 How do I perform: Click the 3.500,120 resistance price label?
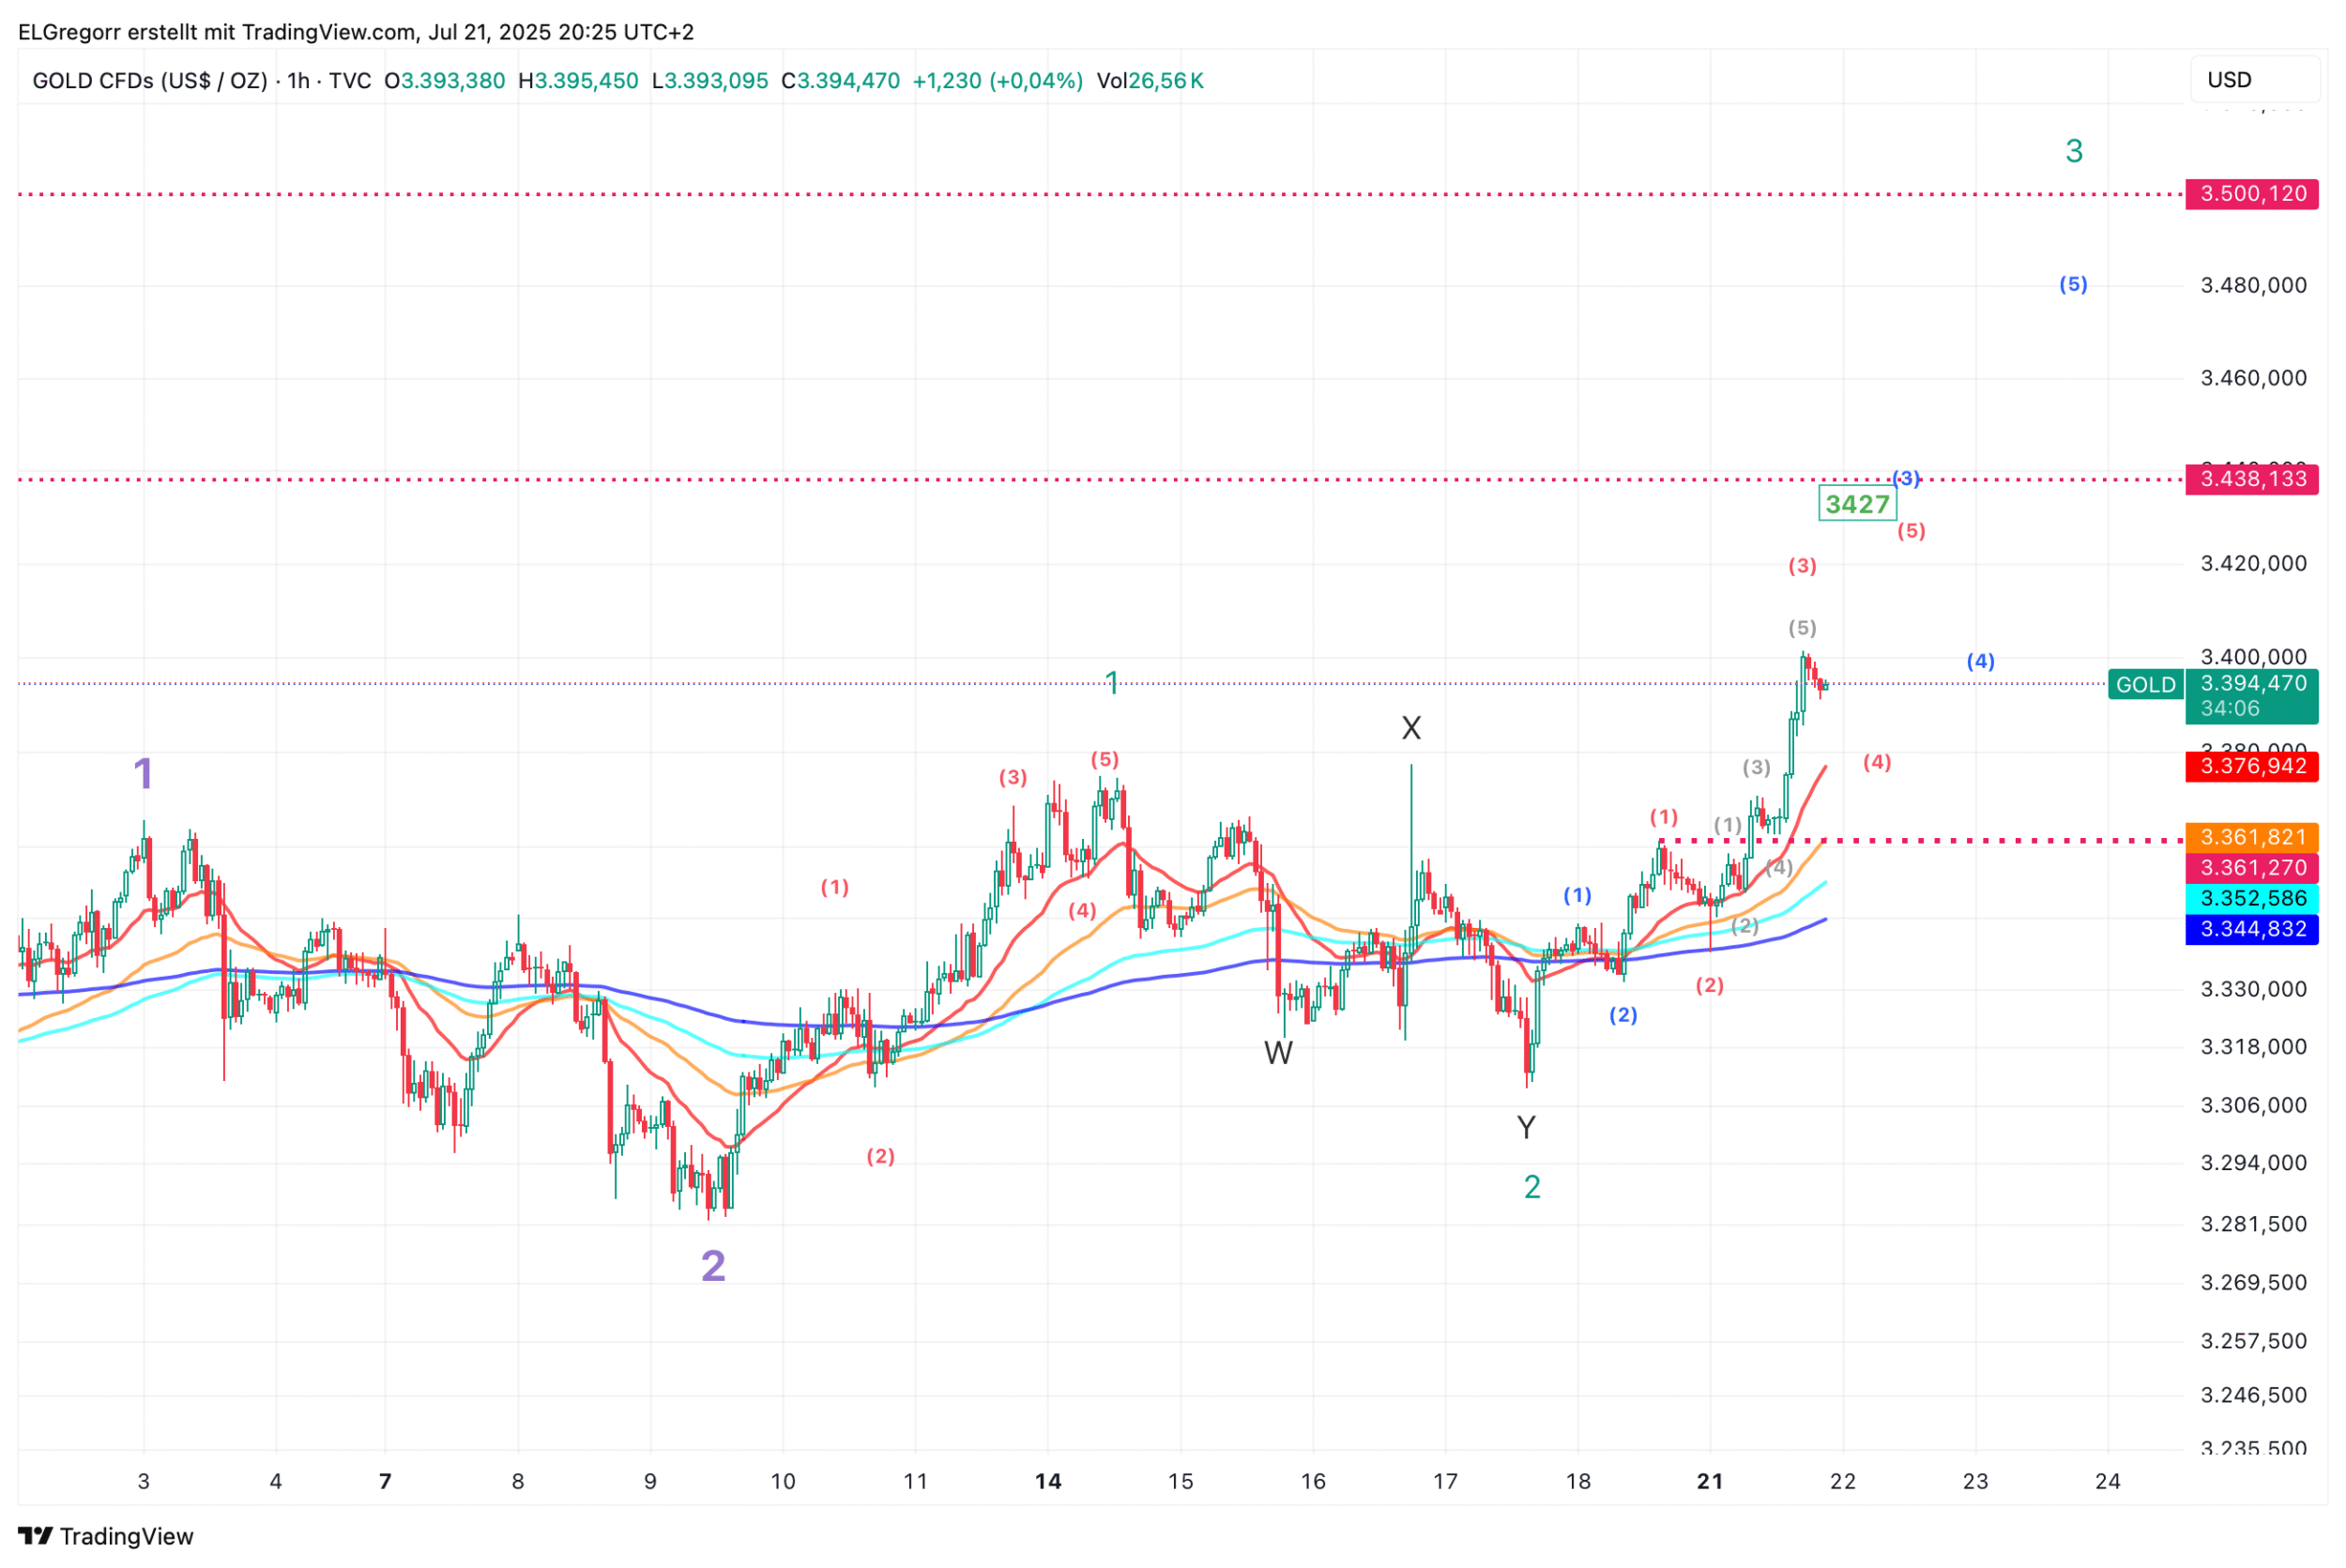[2251, 194]
